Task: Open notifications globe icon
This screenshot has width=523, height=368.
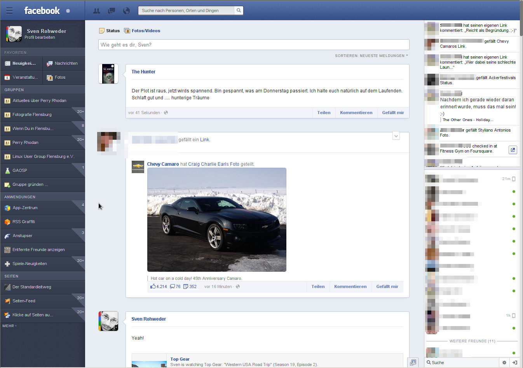Action: click(x=126, y=11)
